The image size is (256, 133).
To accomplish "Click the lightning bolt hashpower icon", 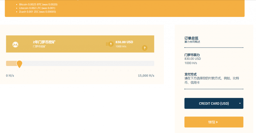I will tap(110, 44).
